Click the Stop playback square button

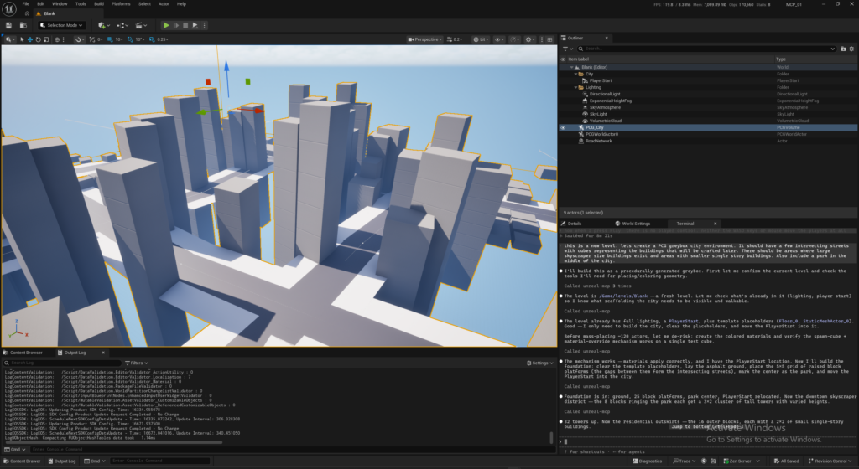click(185, 25)
